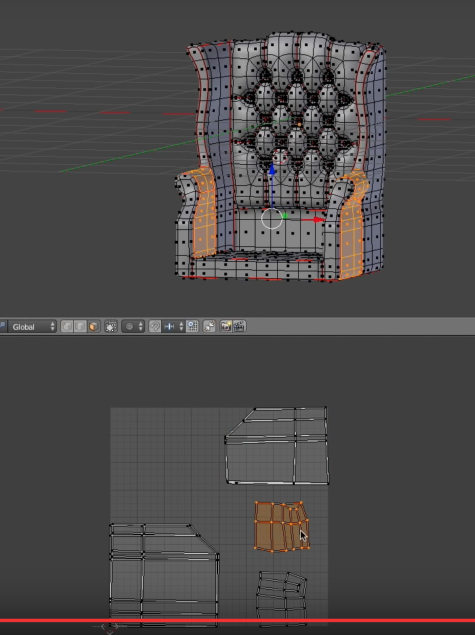This screenshot has width=475, height=635.
Task: Toggle limit selection to visible
Action: [x=111, y=327]
